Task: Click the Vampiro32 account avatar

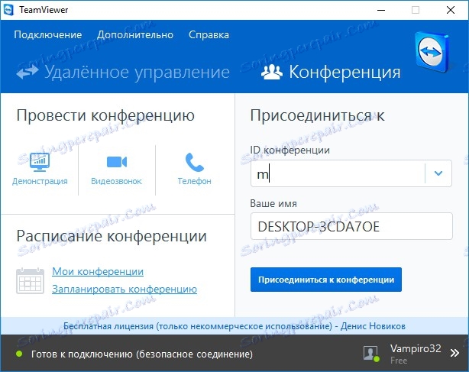Action: (x=371, y=354)
